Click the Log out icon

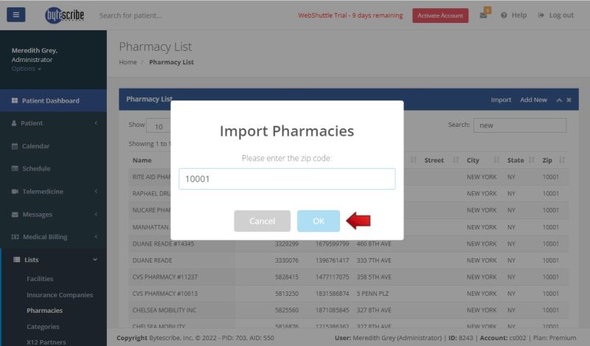point(541,15)
